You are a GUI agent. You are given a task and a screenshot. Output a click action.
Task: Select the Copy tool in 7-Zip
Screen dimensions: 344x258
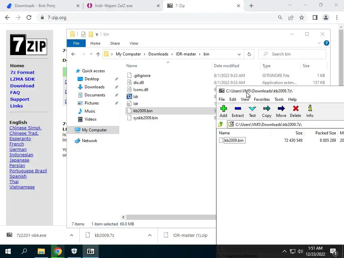266,111
